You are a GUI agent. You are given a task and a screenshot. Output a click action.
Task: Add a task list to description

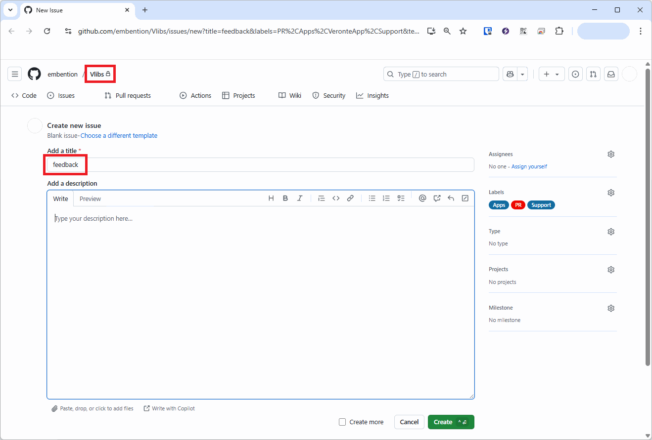tap(401, 199)
